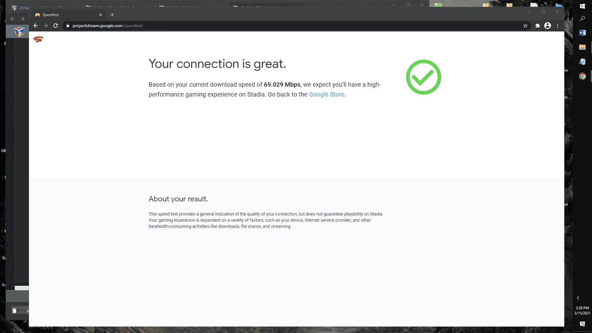The image size is (592, 333).
Task: Open Windows Start menu
Action: (x=582, y=6)
